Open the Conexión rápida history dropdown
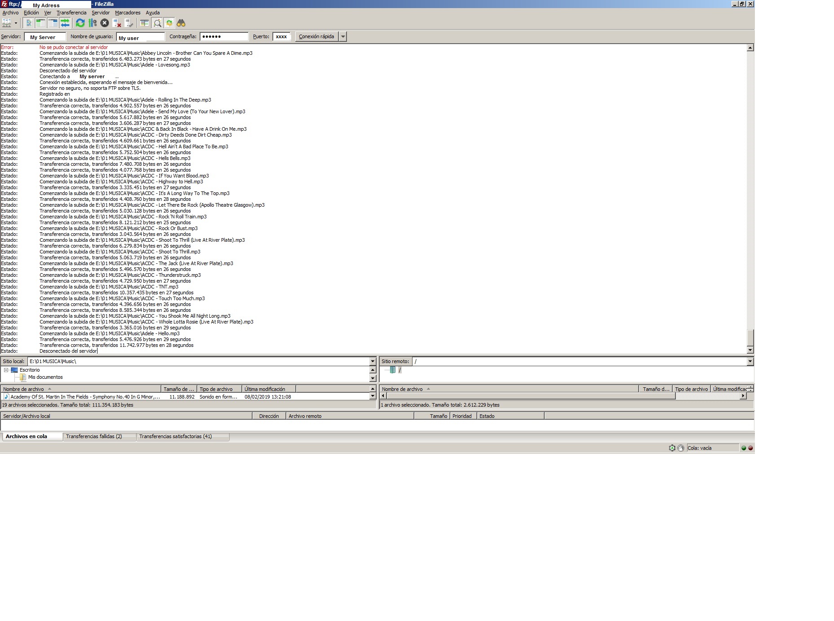Image resolution: width=834 pixels, height=621 pixels. point(343,37)
